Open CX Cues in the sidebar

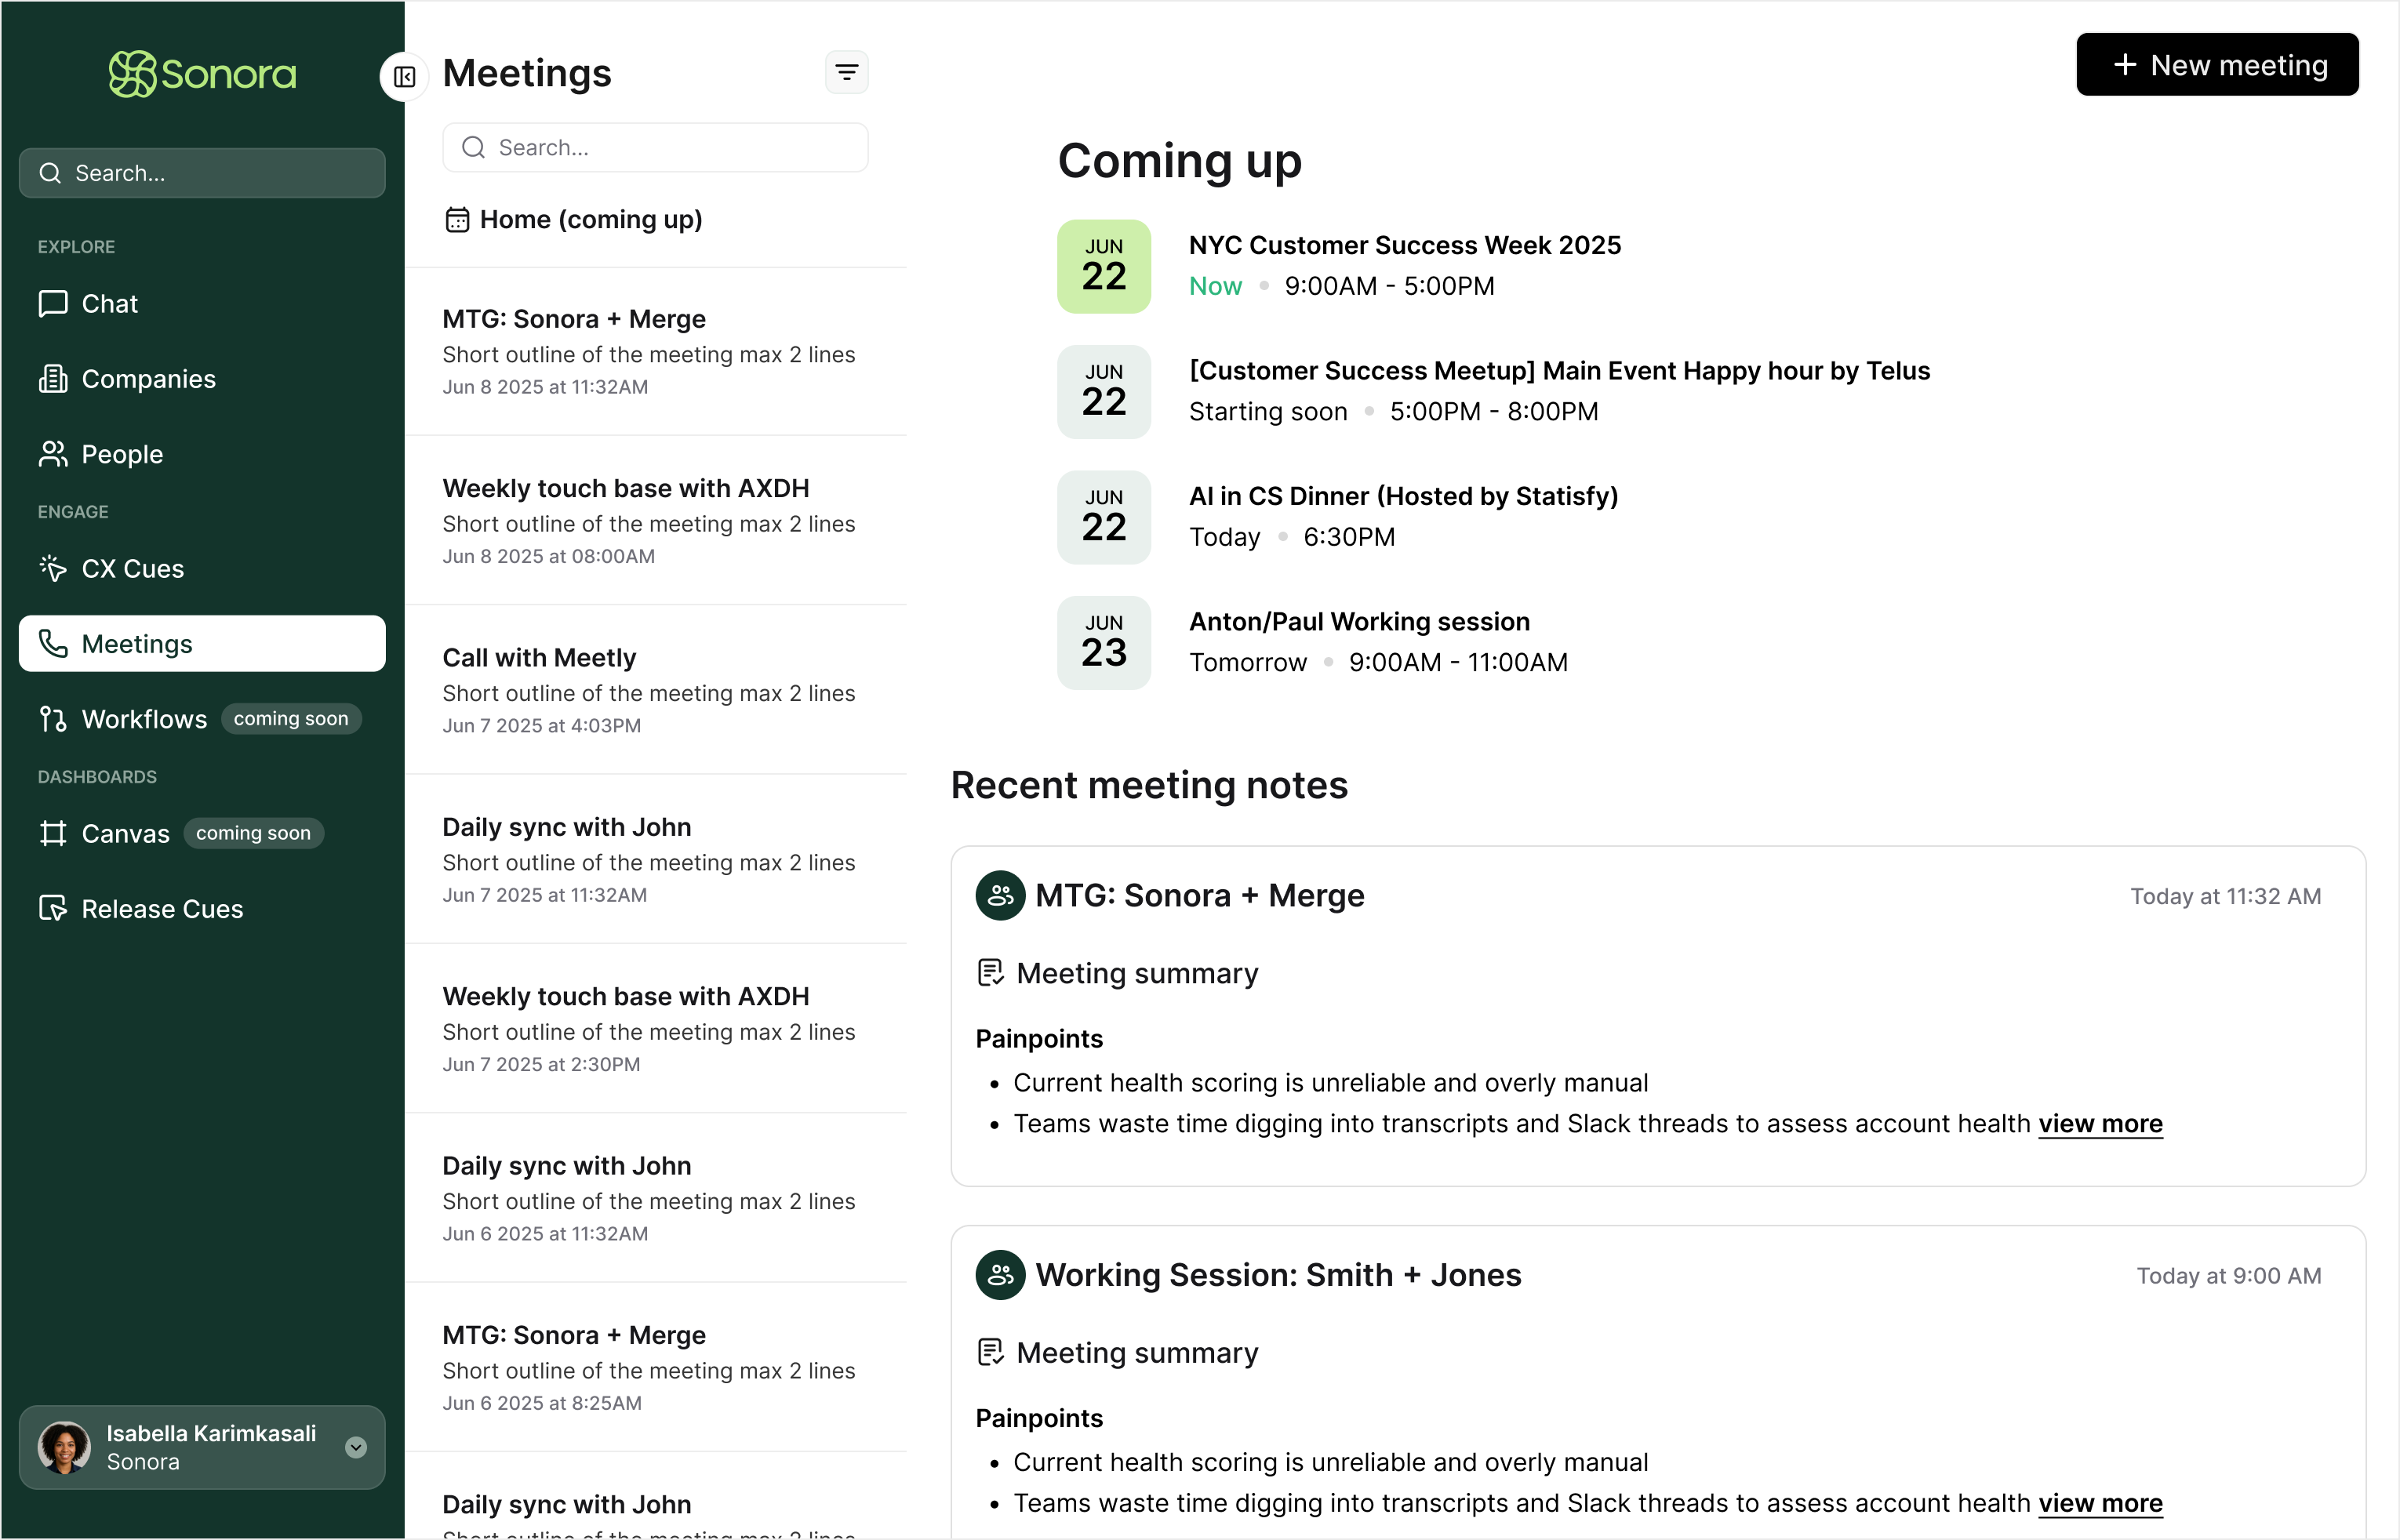132,569
